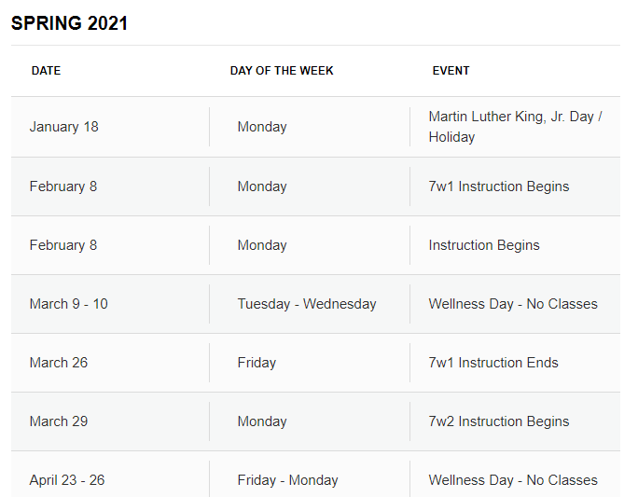The width and height of the screenshot is (638, 497).
Task: Click the Instruction Begins event without 7w prefix
Action: (x=483, y=245)
